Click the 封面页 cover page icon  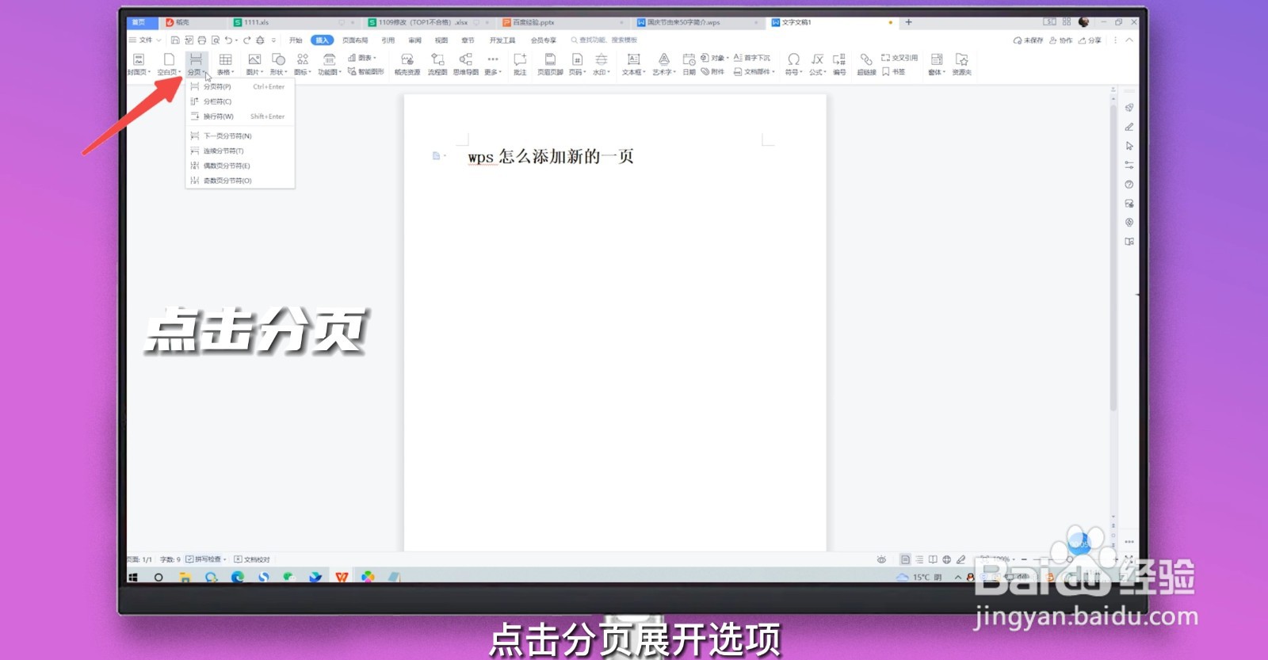click(x=139, y=59)
